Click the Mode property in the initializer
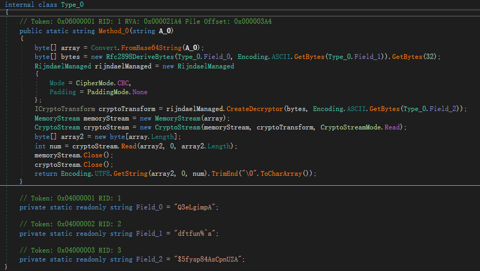480x271 pixels. pos(57,83)
